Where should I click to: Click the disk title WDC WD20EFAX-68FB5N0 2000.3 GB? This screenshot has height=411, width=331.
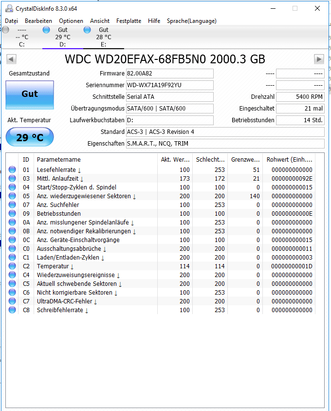165,59
